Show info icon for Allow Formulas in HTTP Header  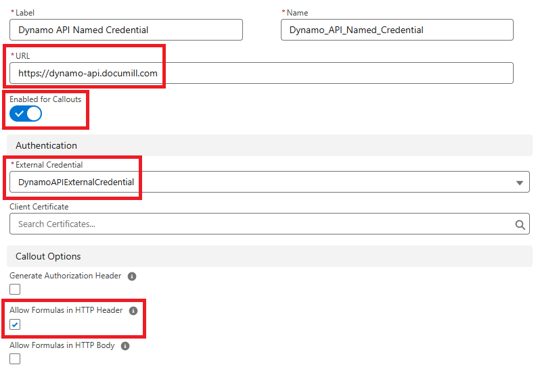coord(133,311)
